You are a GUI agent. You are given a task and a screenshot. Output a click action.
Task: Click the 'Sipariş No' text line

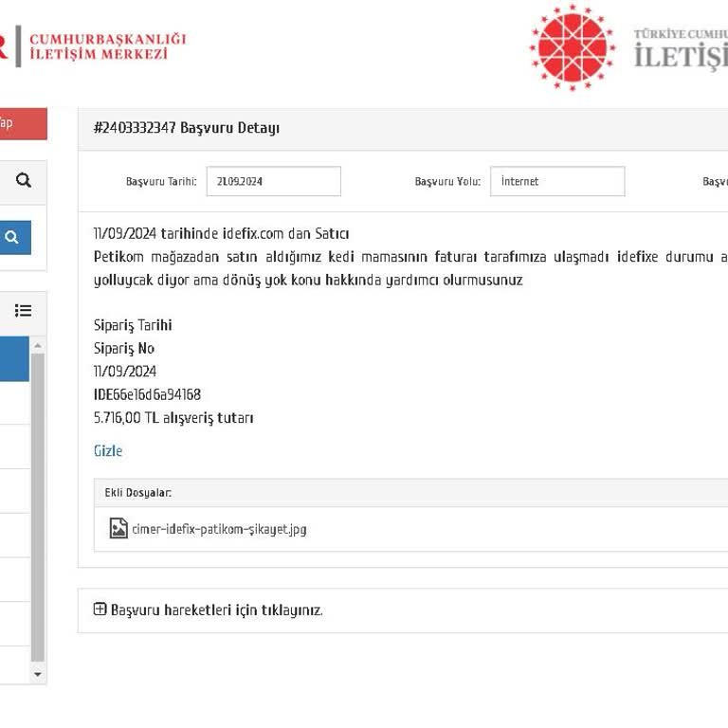click(124, 348)
